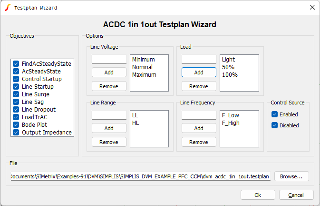The height and width of the screenshot is (206, 320).
Task: Confirm the wizard with Ok button
Action: pos(258,195)
